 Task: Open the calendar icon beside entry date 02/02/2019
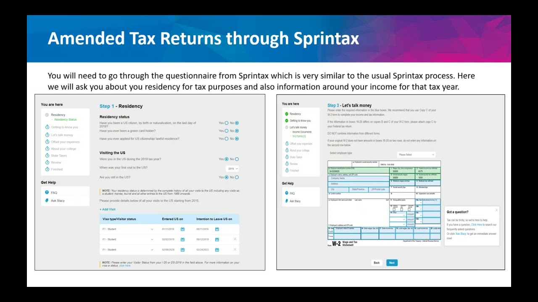click(x=182, y=240)
